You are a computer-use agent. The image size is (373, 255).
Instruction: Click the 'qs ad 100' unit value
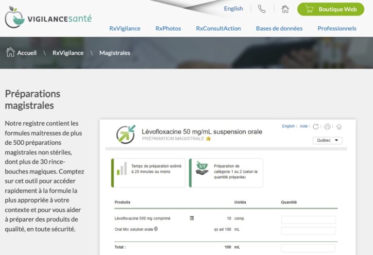(222, 229)
